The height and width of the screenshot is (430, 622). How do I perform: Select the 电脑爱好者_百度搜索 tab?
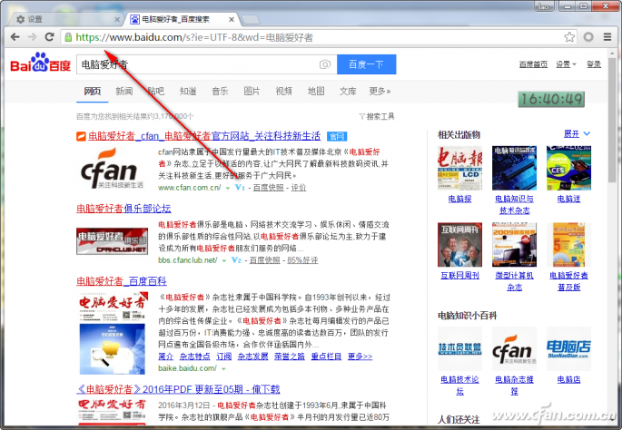(183, 19)
